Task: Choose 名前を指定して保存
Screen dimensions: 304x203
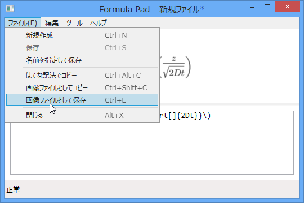Action: coord(82,60)
